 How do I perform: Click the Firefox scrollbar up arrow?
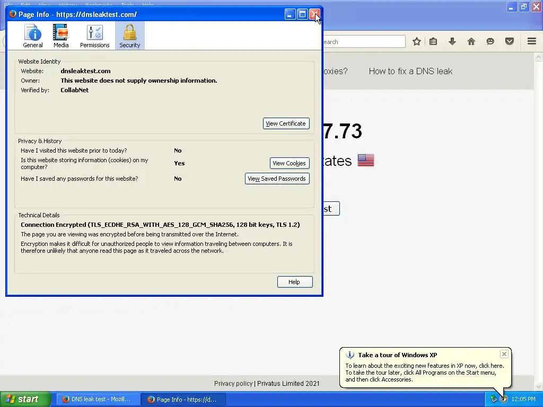pyautogui.click(x=538, y=57)
